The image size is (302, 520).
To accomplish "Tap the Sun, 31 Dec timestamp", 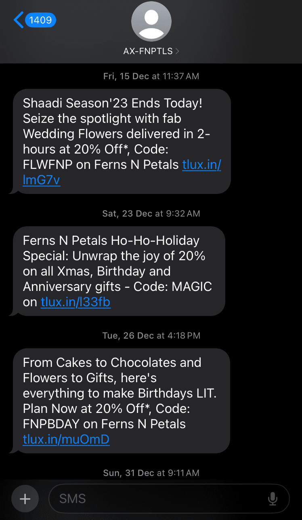I will tap(151, 473).
